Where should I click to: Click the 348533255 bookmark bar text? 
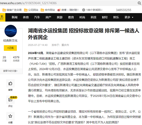[124, 10]
